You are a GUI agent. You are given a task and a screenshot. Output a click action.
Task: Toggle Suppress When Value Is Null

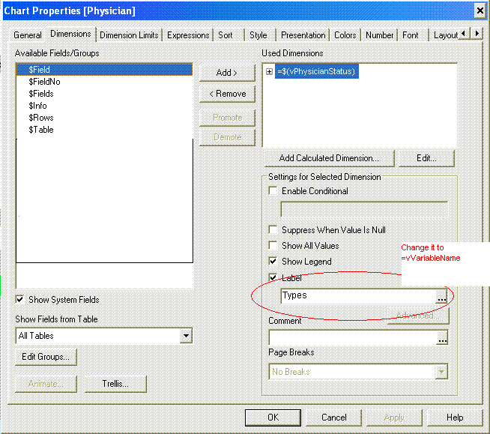point(273,230)
